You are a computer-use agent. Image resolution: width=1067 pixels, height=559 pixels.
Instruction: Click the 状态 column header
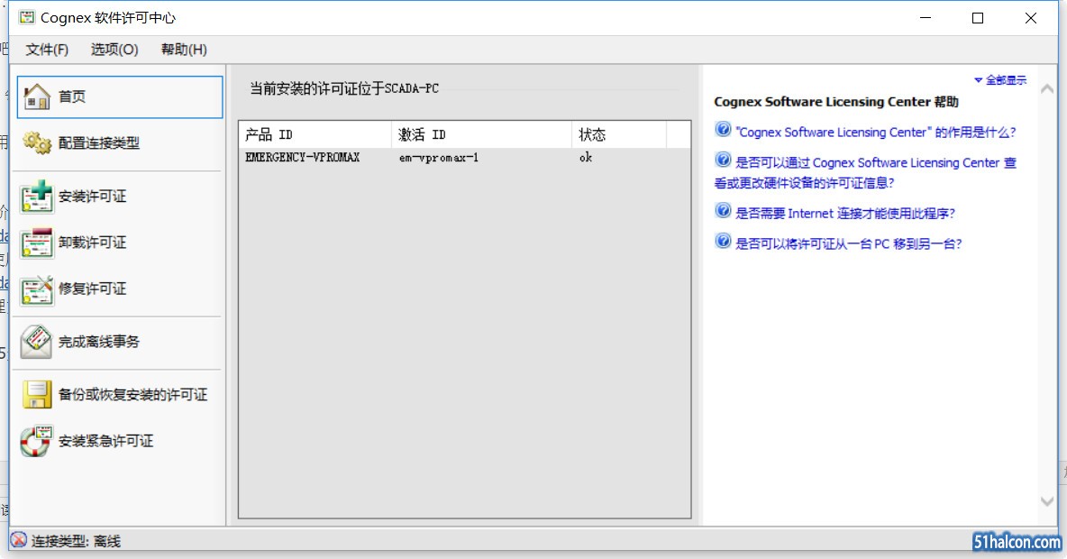click(x=619, y=135)
